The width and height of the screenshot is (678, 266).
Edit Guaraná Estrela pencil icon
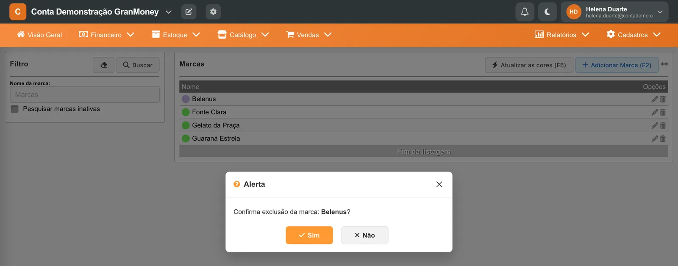[655, 139]
